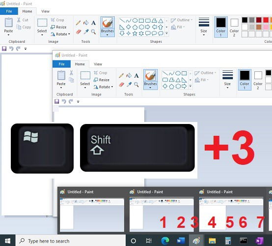Click the Text tool letter A in the back window
The width and height of the screenshot is (272, 246).
(93, 23)
